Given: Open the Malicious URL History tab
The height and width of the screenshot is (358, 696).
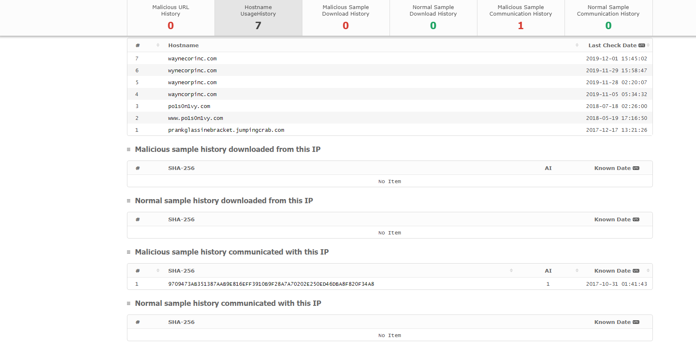Looking at the screenshot, I should click(171, 18).
